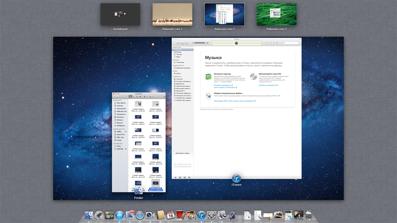Open the Dashboard space
This screenshot has height=223, width=397.
pyautogui.click(x=120, y=15)
